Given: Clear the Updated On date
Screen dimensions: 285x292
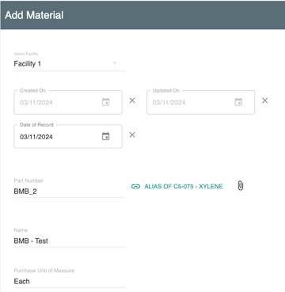Looking at the screenshot, I should click(265, 100).
